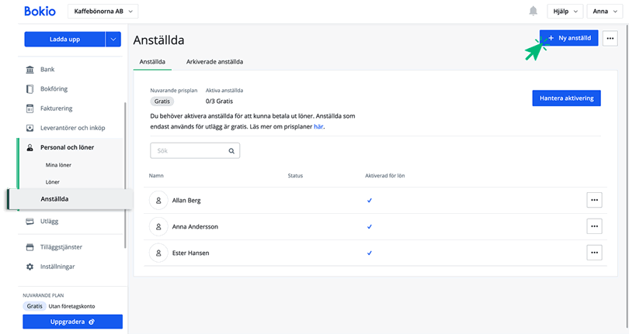Click the Ny anställd button
The width and height of the screenshot is (629, 334).
click(569, 38)
